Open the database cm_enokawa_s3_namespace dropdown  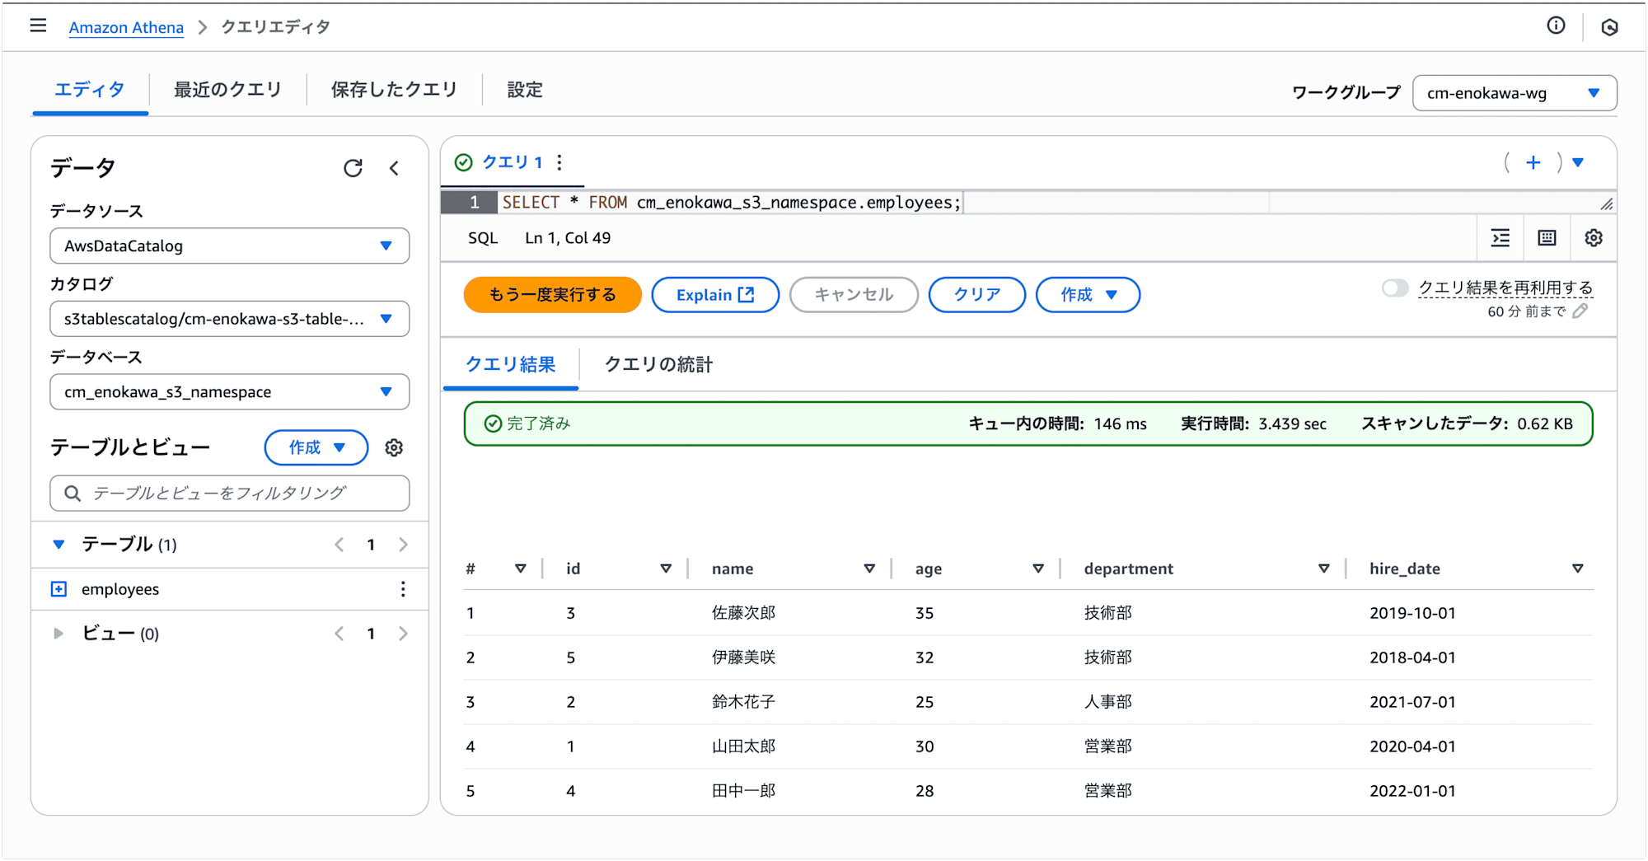pos(230,392)
